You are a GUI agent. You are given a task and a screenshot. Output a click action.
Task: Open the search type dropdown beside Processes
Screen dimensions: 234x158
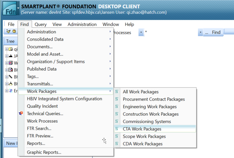[x=141, y=32]
